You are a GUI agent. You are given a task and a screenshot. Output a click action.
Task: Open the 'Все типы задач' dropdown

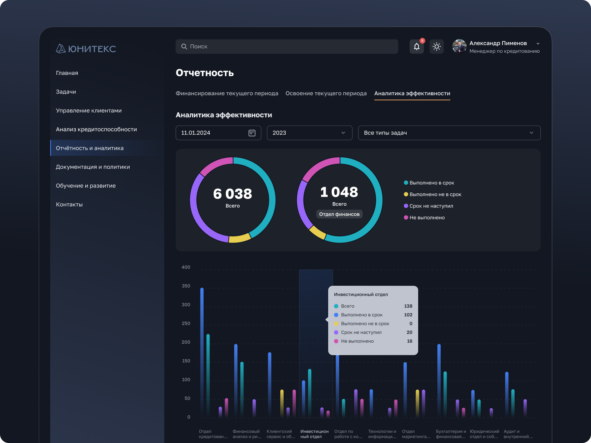click(x=449, y=133)
